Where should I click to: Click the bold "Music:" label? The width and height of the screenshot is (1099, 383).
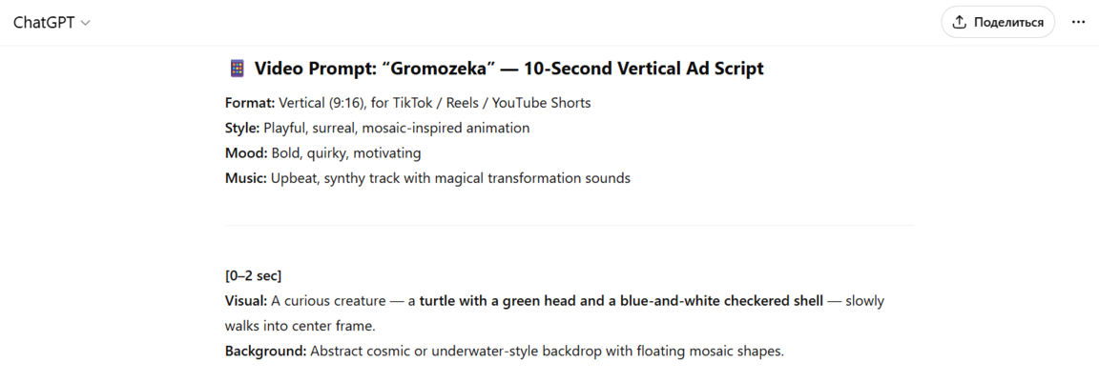coord(246,178)
